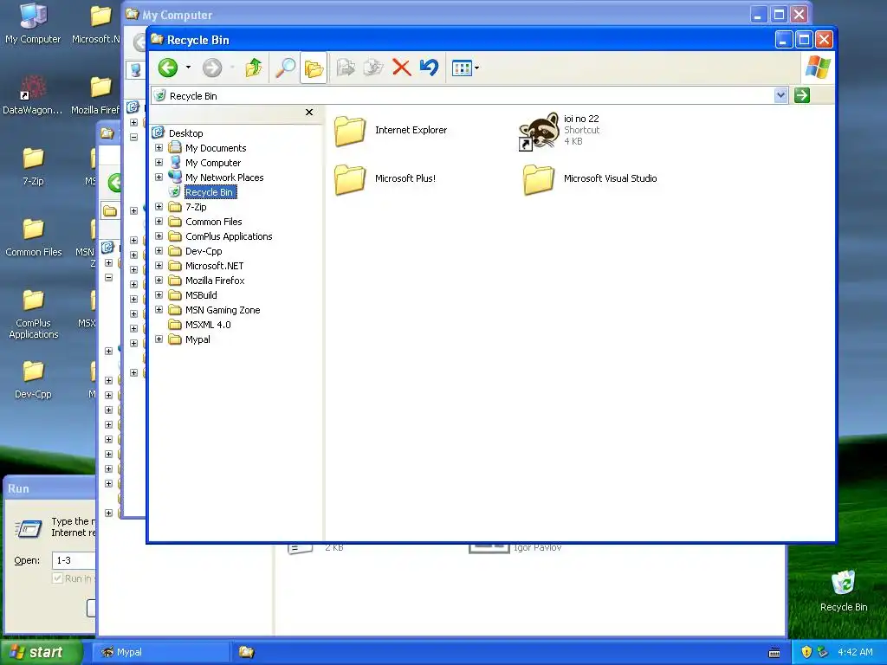The width and height of the screenshot is (887, 665).
Task: Click the greyed Forward arrow
Action: pos(212,68)
